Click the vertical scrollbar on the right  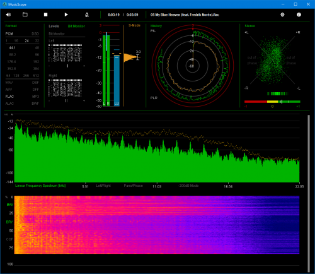(x=309, y=193)
